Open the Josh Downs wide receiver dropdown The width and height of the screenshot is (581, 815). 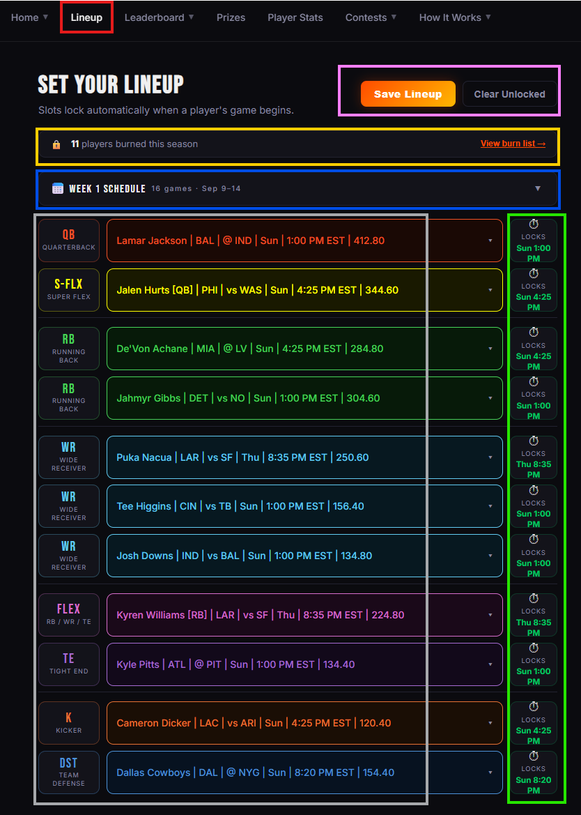(304, 556)
